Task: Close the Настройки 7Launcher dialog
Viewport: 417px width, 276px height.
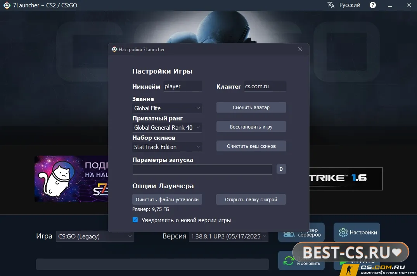Action: click(300, 50)
